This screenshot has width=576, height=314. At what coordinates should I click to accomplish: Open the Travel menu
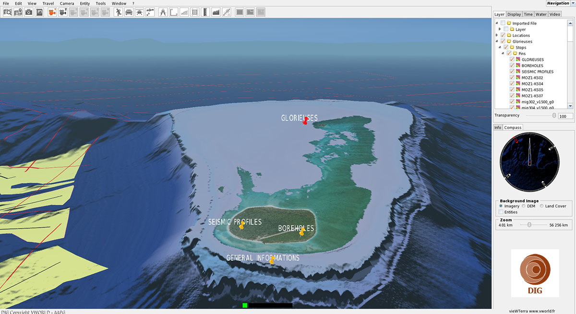pos(48,3)
